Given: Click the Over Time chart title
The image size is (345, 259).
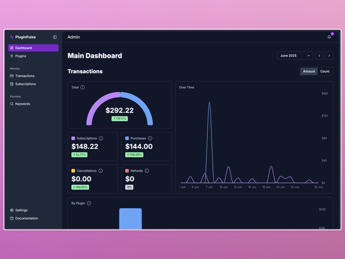Looking at the screenshot, I should pos(187,87).
